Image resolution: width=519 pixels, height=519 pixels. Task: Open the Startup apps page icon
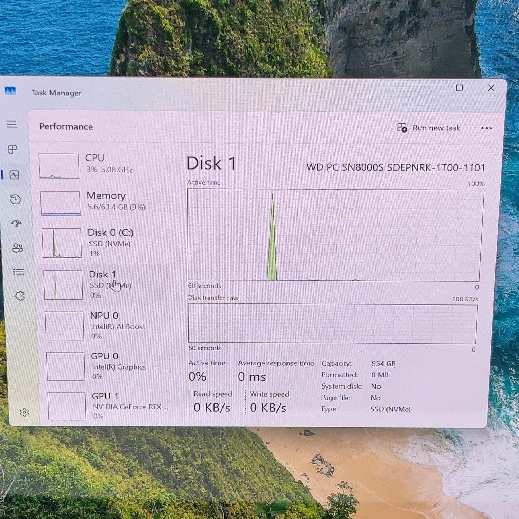(17, 224)
